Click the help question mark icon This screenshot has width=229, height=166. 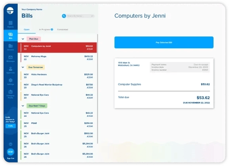pos(11,144)
